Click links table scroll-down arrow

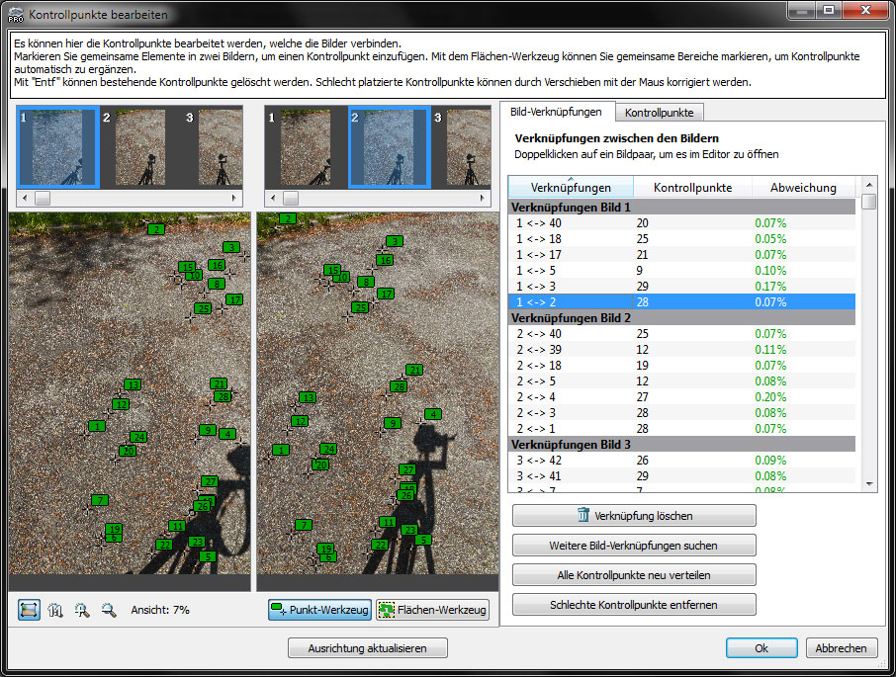869,484
